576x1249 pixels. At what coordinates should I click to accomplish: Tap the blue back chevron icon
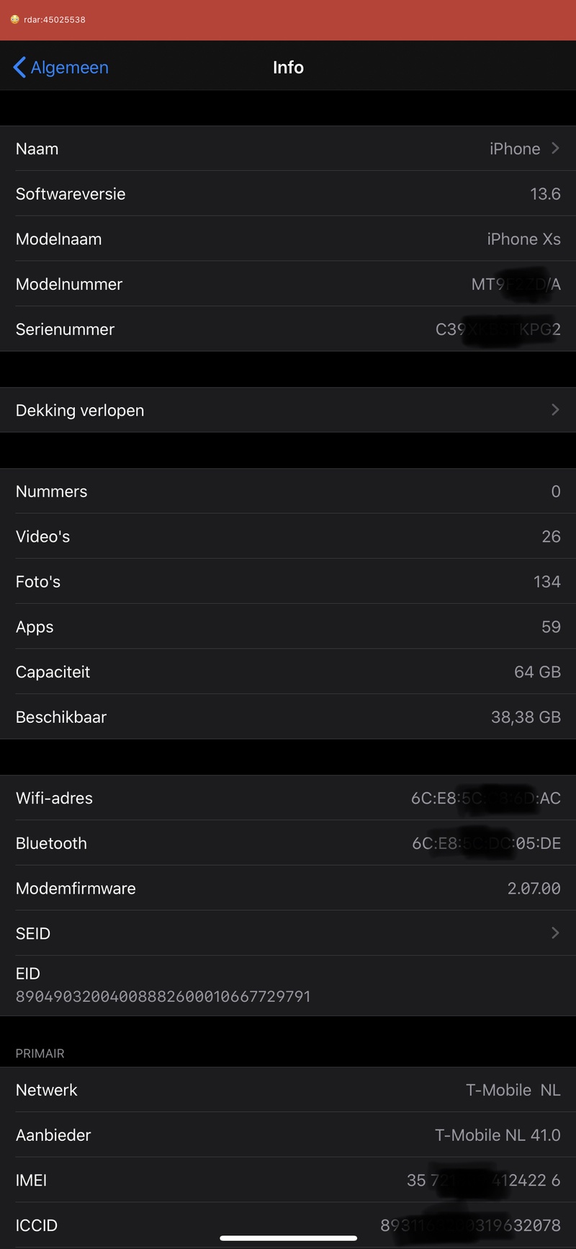click(19, 67)
